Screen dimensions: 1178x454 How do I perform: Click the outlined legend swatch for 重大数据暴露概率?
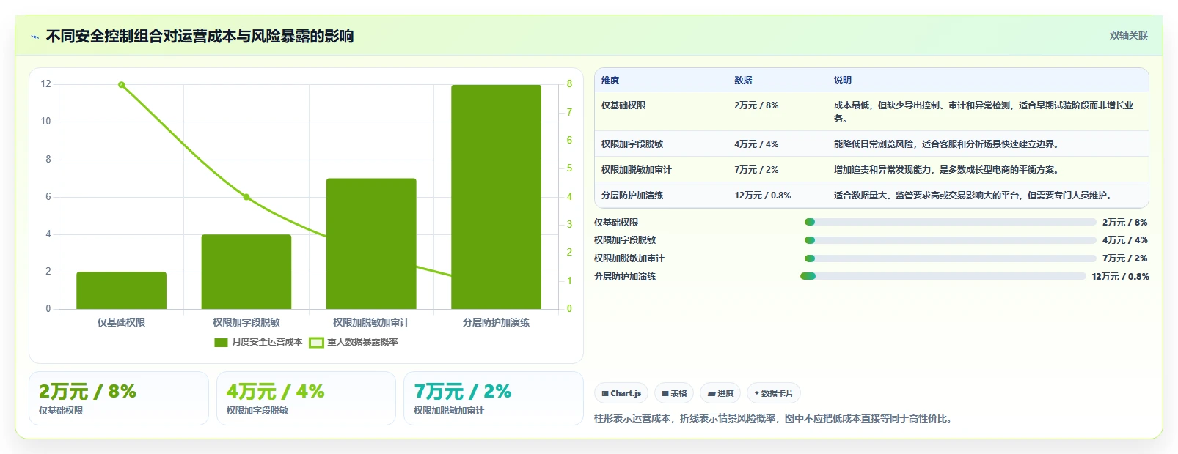tap(316, 343)
